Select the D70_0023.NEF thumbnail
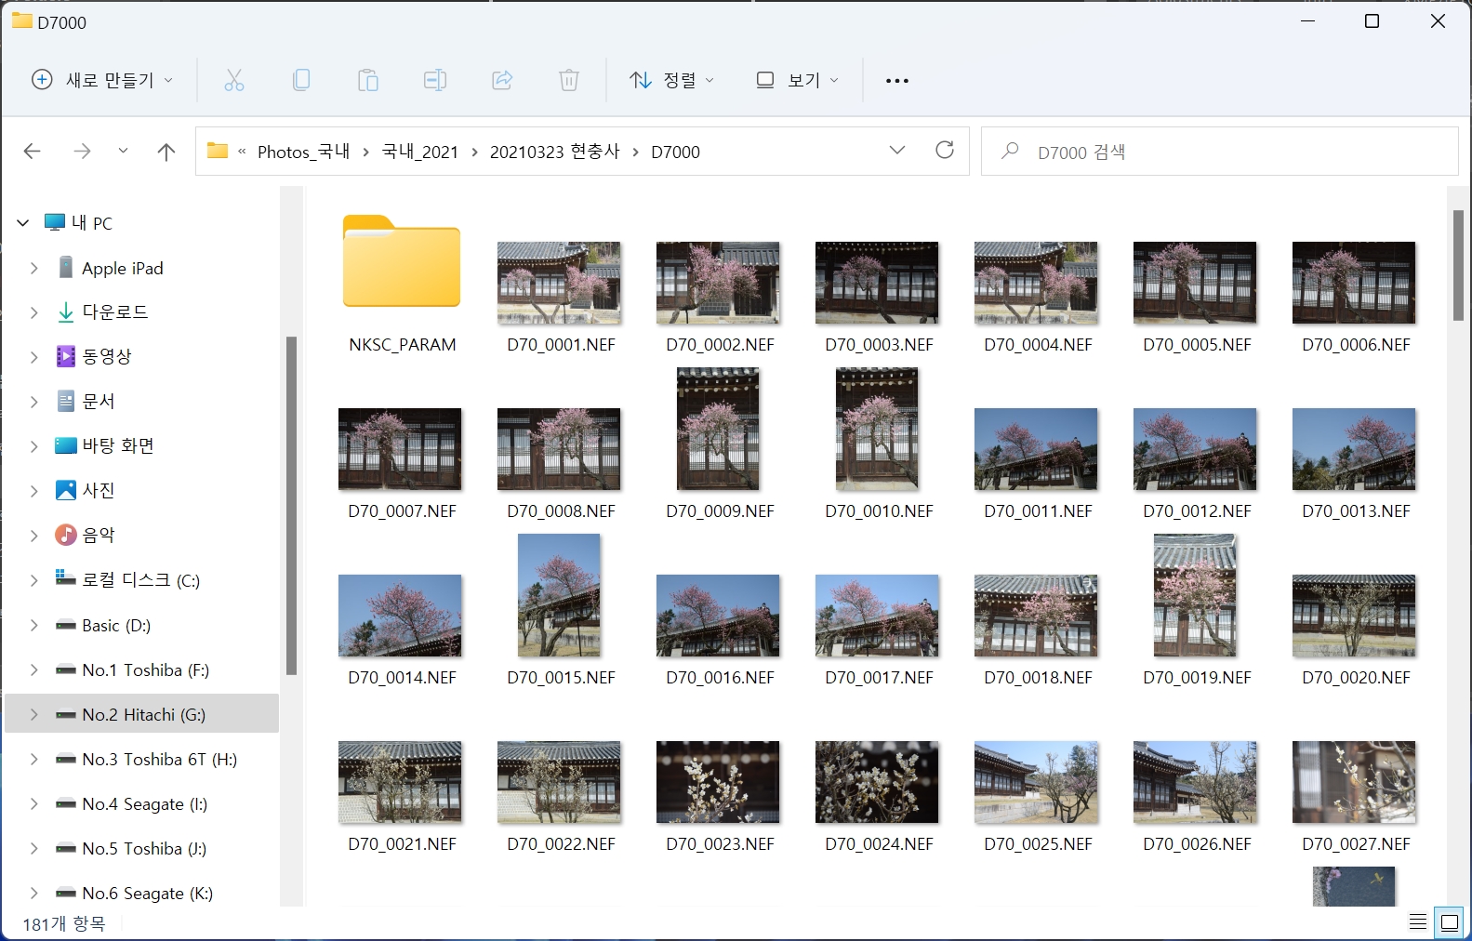 (718, 782)
